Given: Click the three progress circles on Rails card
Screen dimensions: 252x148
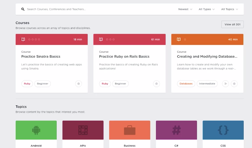Looking at the screenshot, I should (110, 39).
